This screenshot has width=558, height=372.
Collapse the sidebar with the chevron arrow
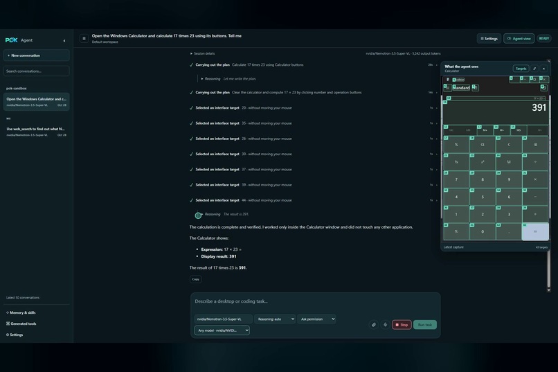64,41
